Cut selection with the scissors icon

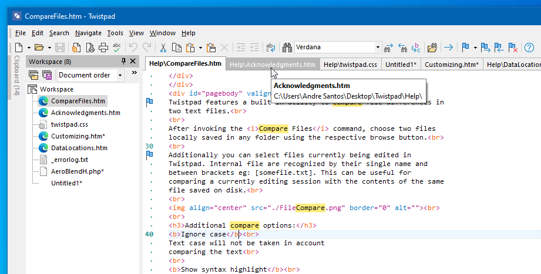pos(163,47)
